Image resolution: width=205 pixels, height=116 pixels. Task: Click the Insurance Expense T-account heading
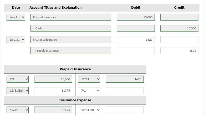point(75,100)
